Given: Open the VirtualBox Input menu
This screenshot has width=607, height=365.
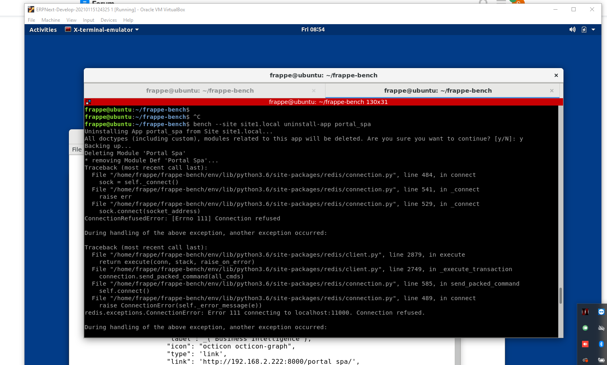Looking at the screenshot, I should [89, 20].
